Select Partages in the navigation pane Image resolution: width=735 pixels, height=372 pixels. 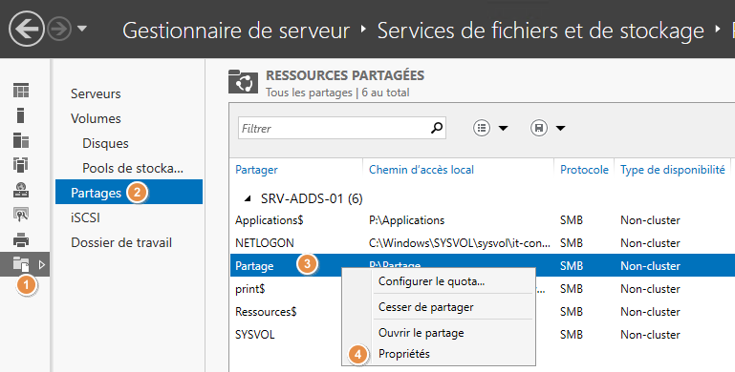point(129,192)
